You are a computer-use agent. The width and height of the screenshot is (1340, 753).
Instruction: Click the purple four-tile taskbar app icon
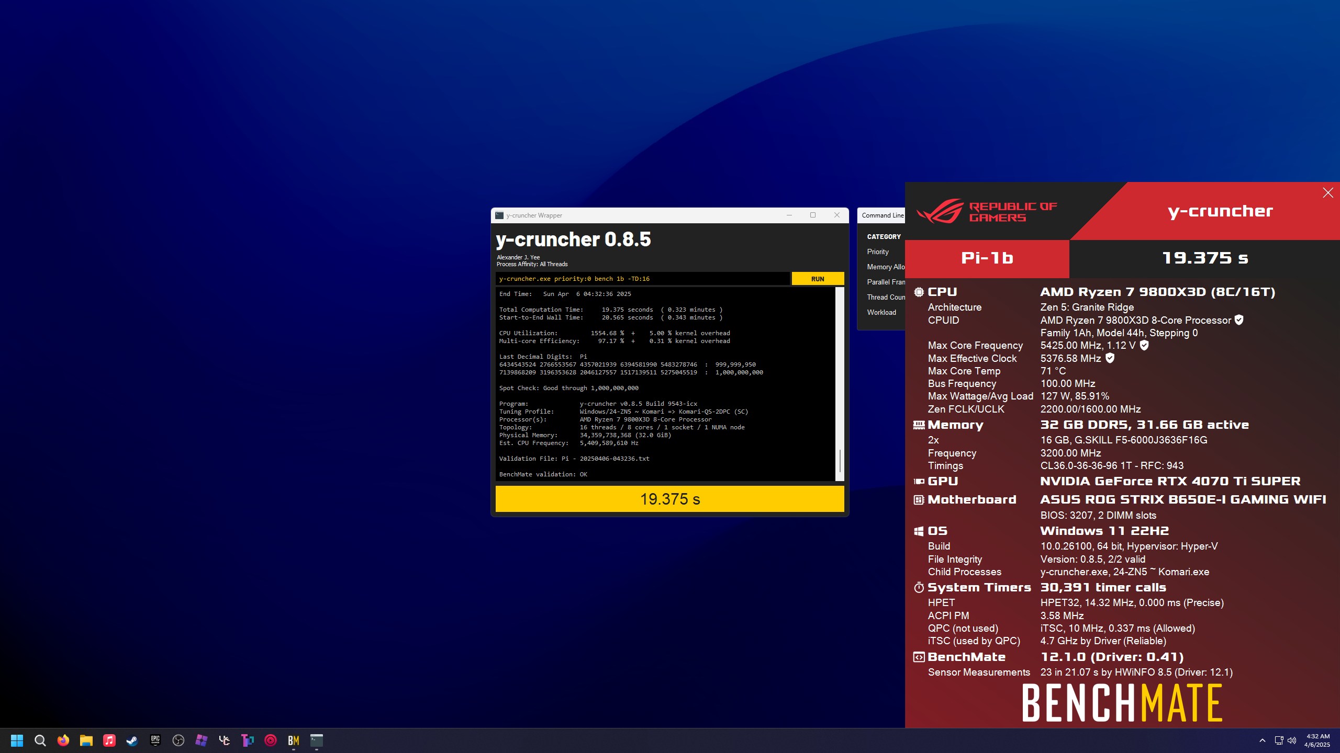[201, 740]
